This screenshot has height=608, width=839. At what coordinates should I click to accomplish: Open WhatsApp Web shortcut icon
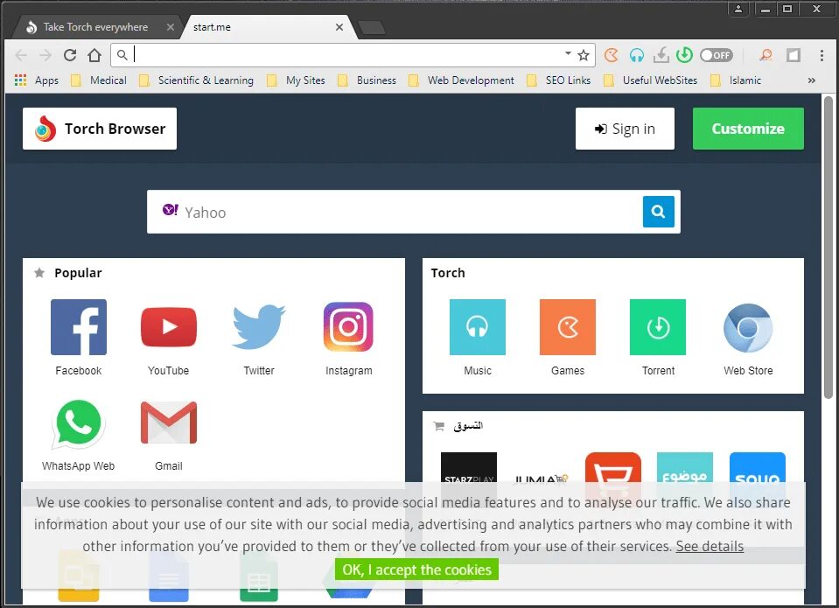click(78, 423)
